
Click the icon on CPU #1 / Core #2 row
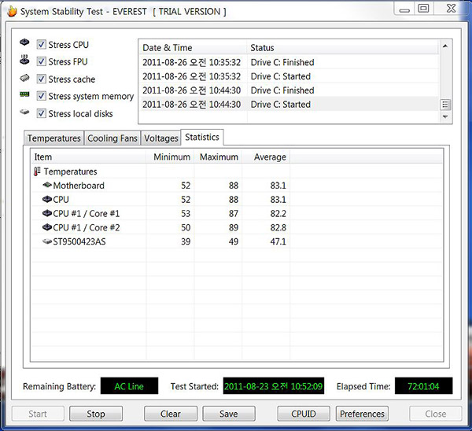pyautogui.click(x=47, y=227)
